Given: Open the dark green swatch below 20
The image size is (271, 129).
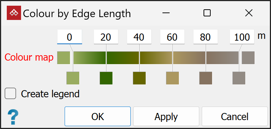Looking at the screenshot, I should [106, 78].
